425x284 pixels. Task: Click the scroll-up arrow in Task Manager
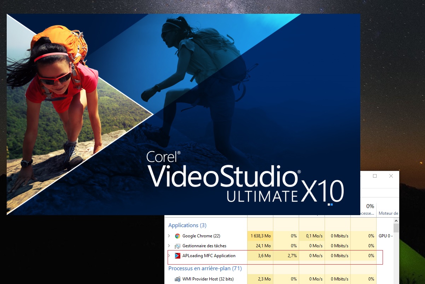tap(396, 221)
